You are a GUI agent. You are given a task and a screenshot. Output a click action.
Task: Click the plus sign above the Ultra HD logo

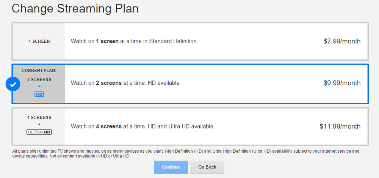coord(39,124)
